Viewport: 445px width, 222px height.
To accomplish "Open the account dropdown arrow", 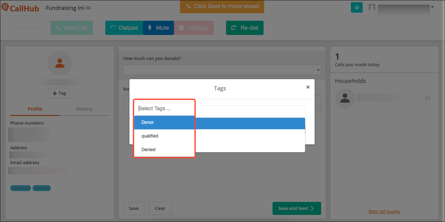I will coord(432,7).
